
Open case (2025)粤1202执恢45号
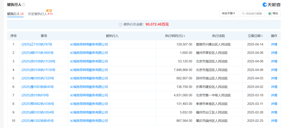[37, 121]
